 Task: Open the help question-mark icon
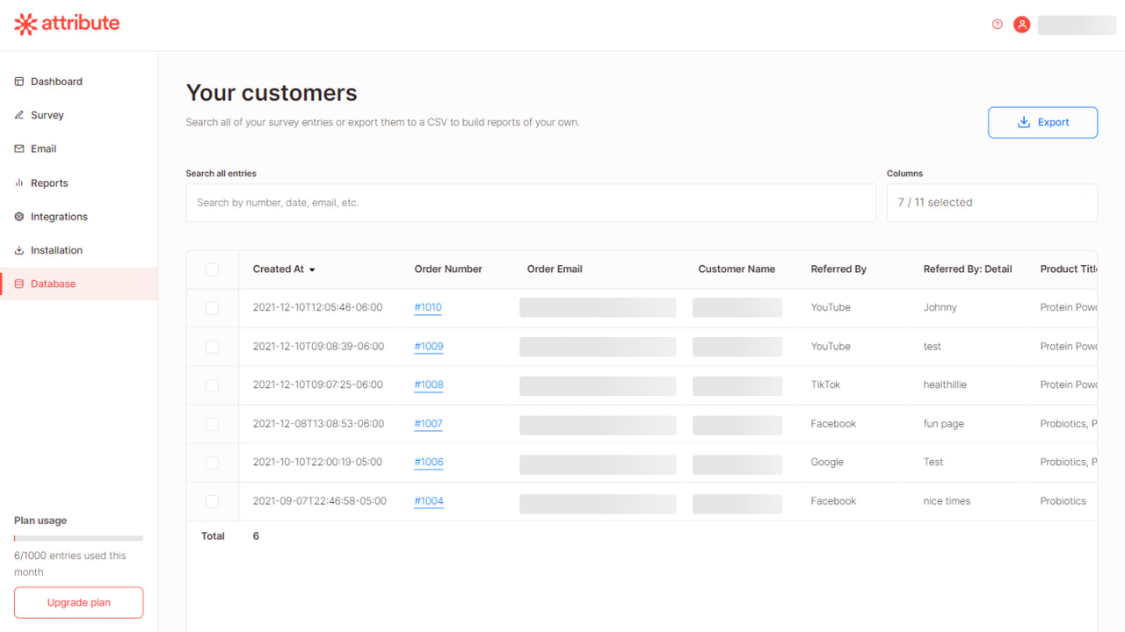click(x=997, y=24)
